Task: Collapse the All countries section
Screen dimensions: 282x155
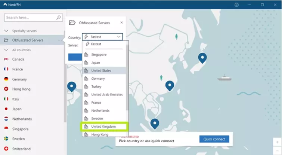Action: [x=6, y=50]
